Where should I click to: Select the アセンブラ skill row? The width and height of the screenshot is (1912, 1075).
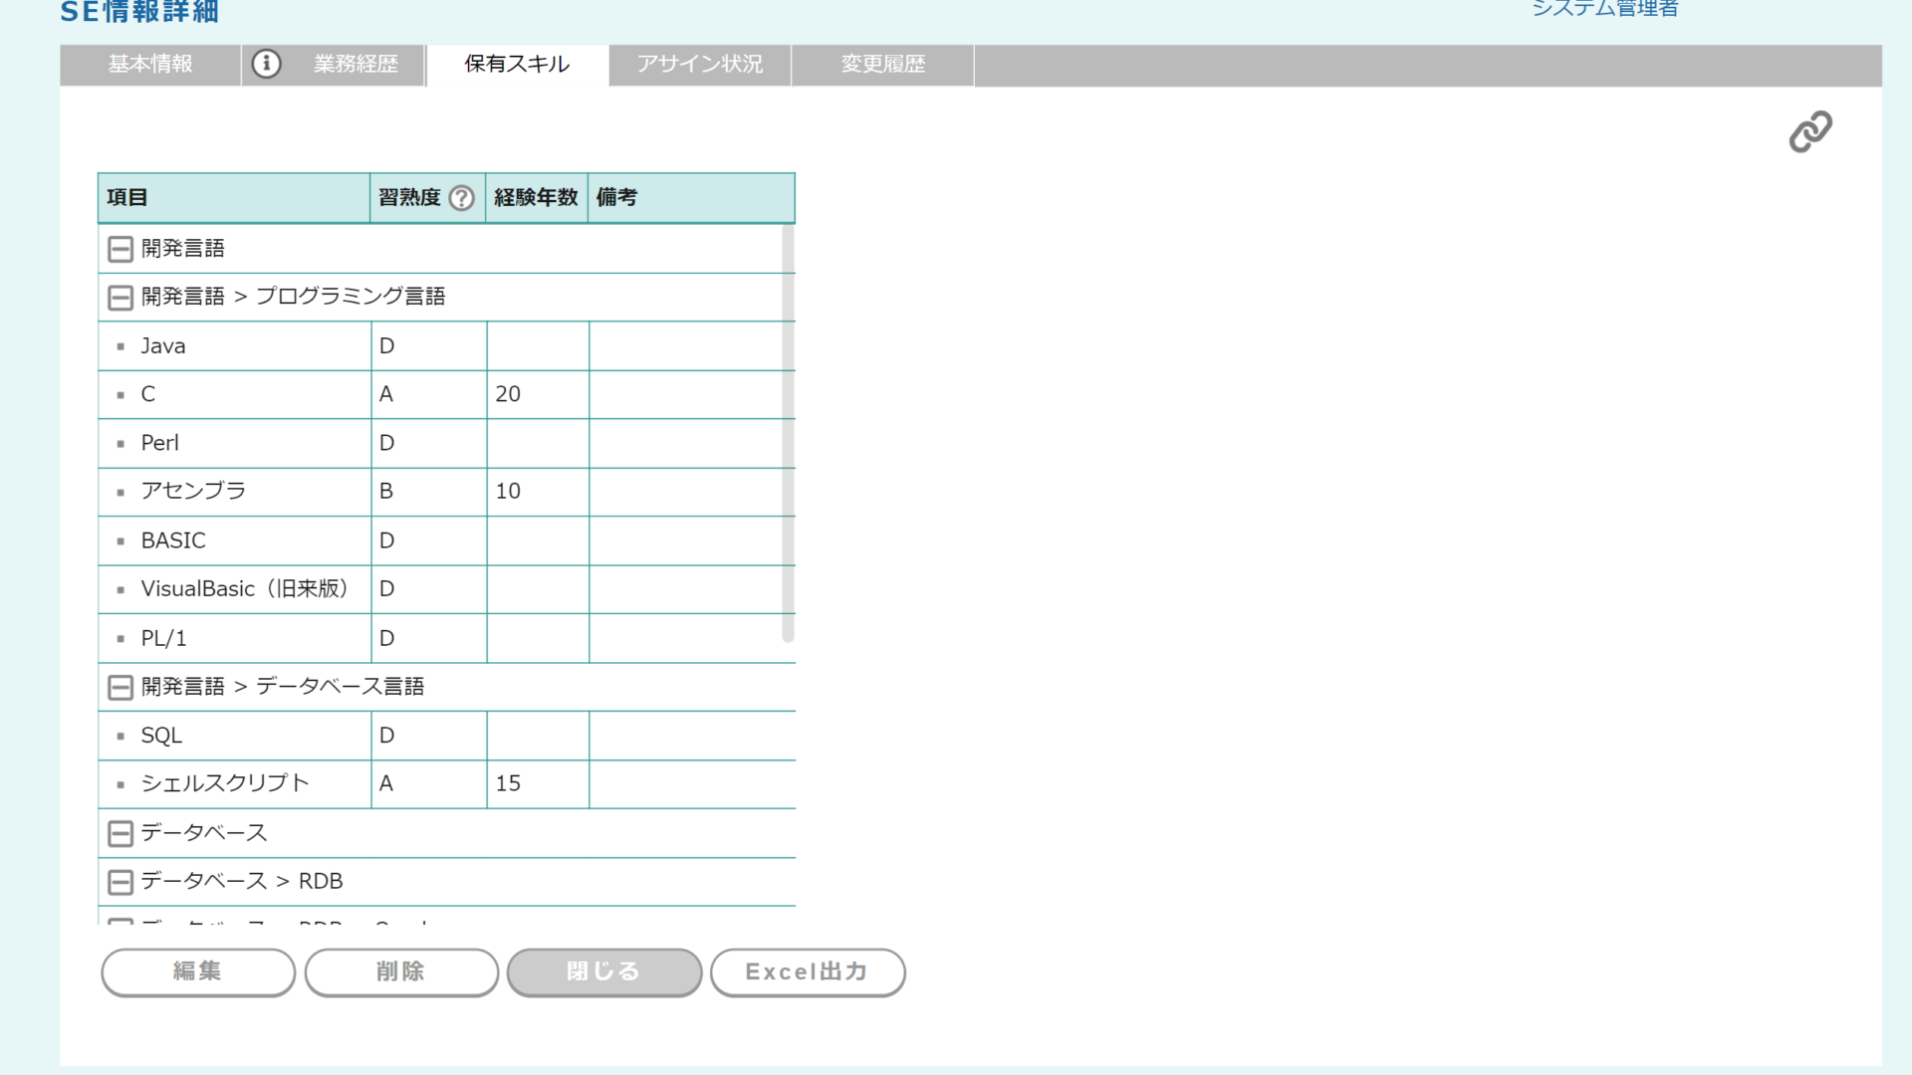tap(193, 491)
